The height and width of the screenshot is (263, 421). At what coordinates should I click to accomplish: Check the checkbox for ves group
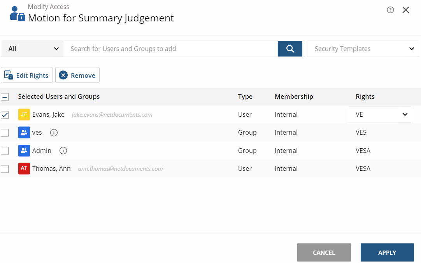click(x=5, y=132)
